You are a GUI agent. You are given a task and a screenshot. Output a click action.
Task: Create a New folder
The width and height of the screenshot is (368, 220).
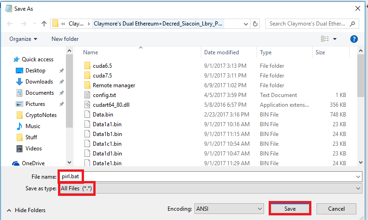65,39
